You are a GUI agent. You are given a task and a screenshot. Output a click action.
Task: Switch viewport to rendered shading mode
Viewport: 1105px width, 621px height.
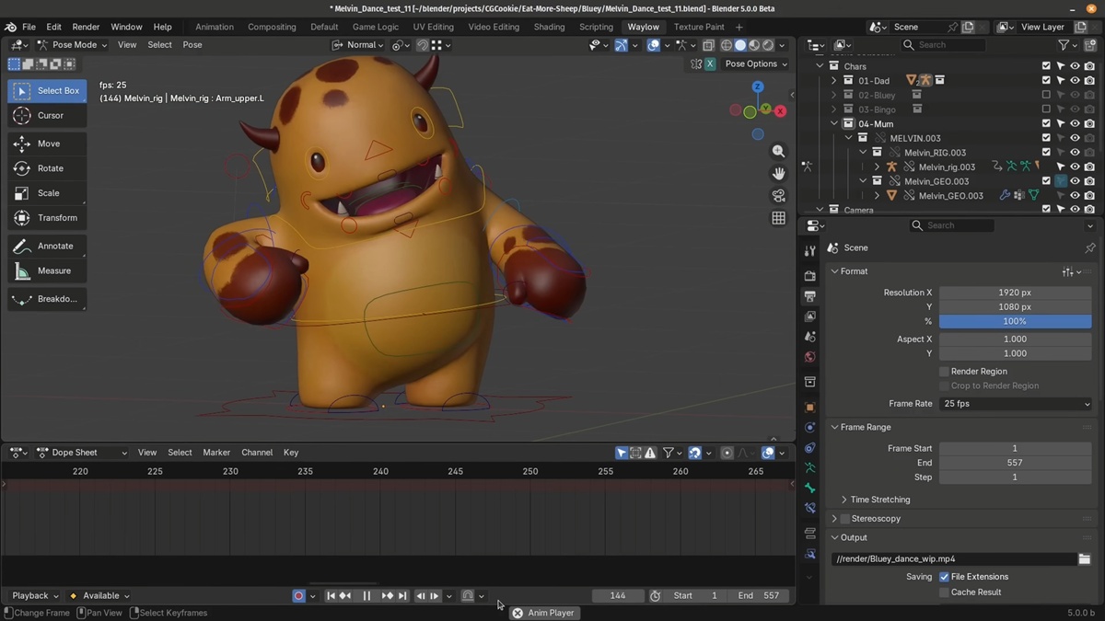pyautogui.click(x=766, y=44)
